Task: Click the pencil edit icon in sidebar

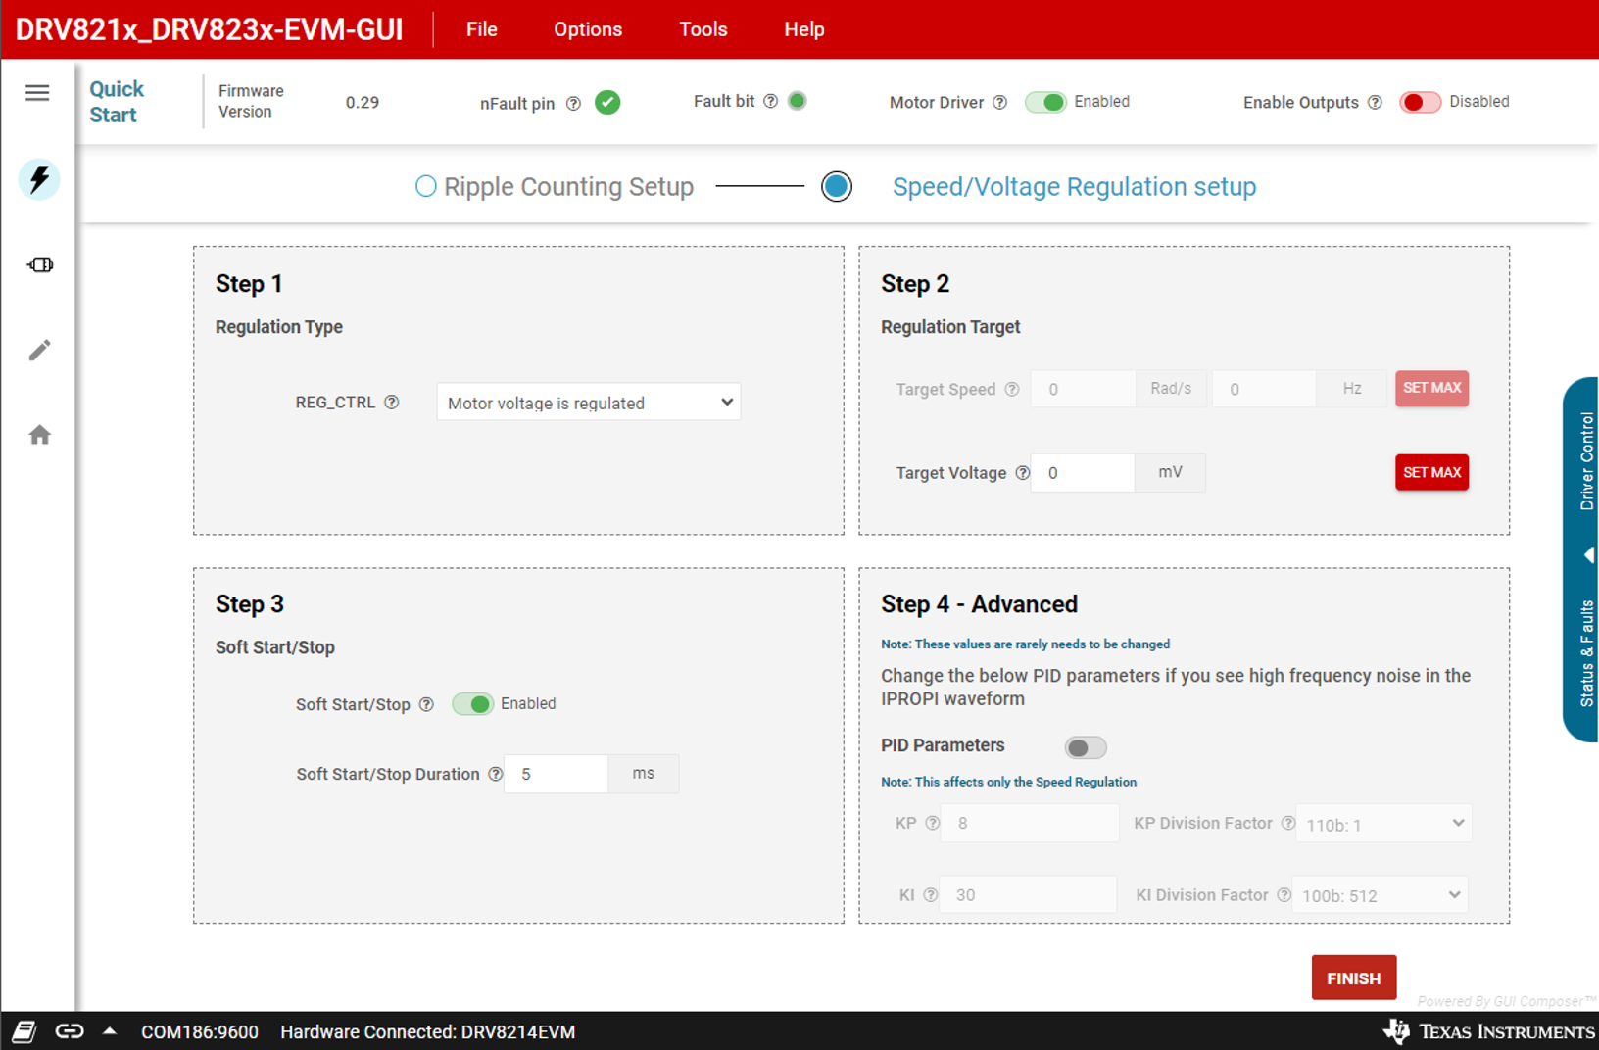Action: tap(39, 351)
